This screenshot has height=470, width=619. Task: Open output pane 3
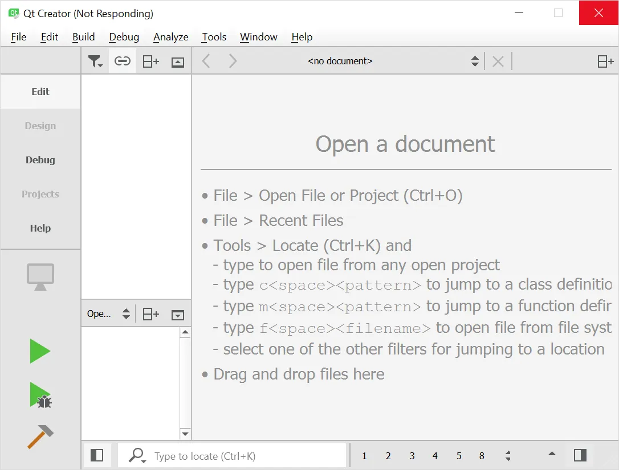412,456
